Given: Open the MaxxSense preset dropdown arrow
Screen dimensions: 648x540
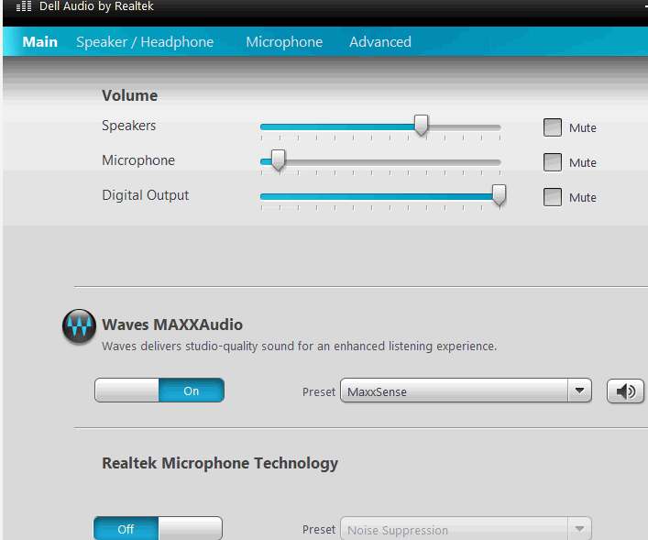Looking at the screenshot, I should click(x=579, y=391).
